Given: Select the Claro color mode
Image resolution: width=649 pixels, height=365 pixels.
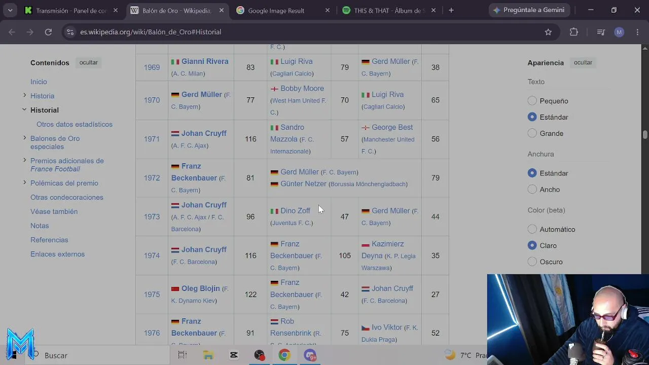Looking at the screenshot, I should coord(532,245).
